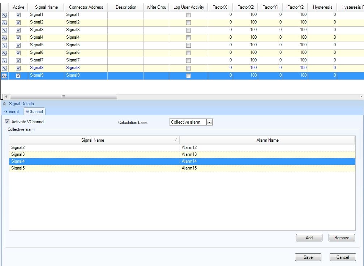Viewport: 364px width, 266px height.
Task: Collapse the Signal Details section
Action: (x=4, y=104)
